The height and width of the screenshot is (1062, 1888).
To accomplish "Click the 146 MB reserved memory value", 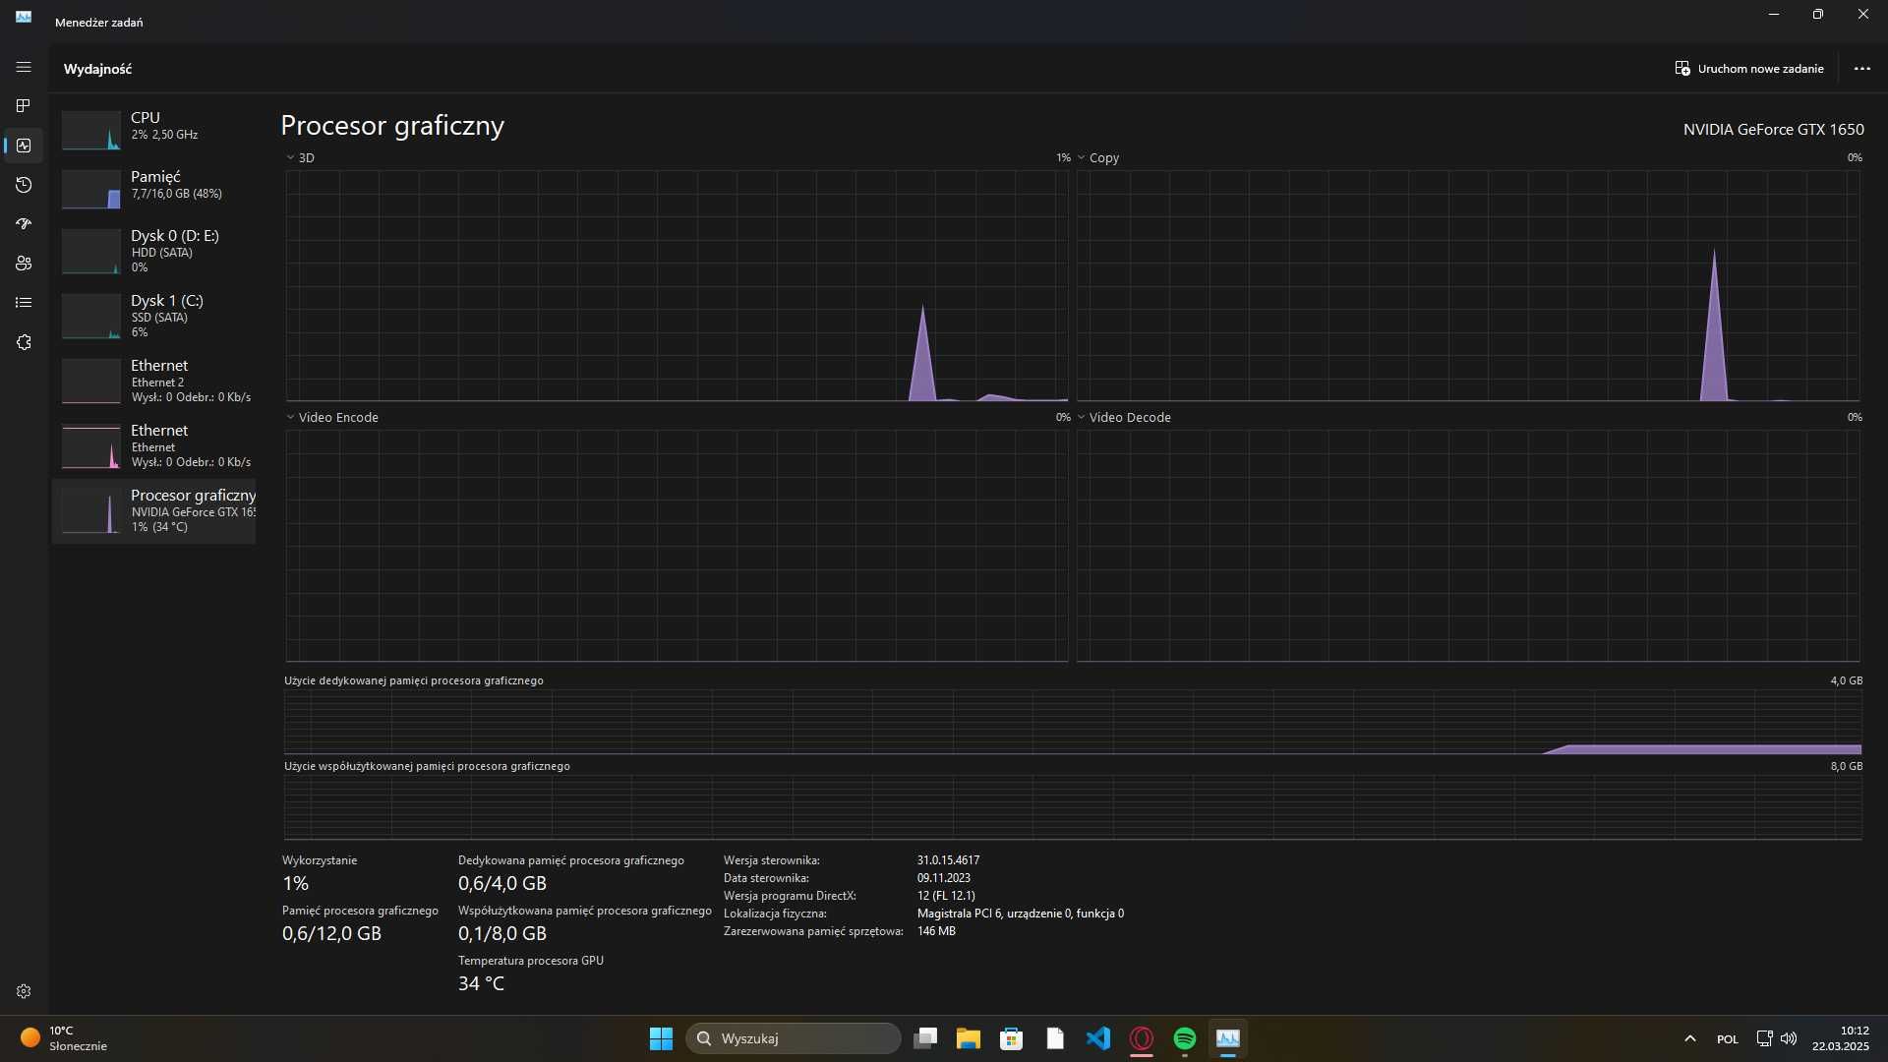I will (936, 931).
